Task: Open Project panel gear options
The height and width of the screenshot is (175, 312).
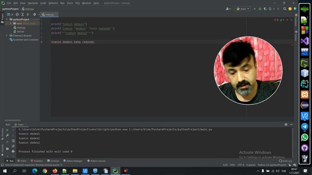Action: coord(35,15)
